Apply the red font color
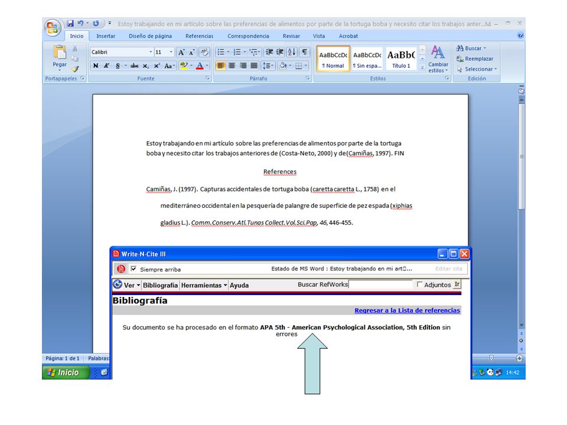This screenshot has height=425, width=567. click(200, 66)
